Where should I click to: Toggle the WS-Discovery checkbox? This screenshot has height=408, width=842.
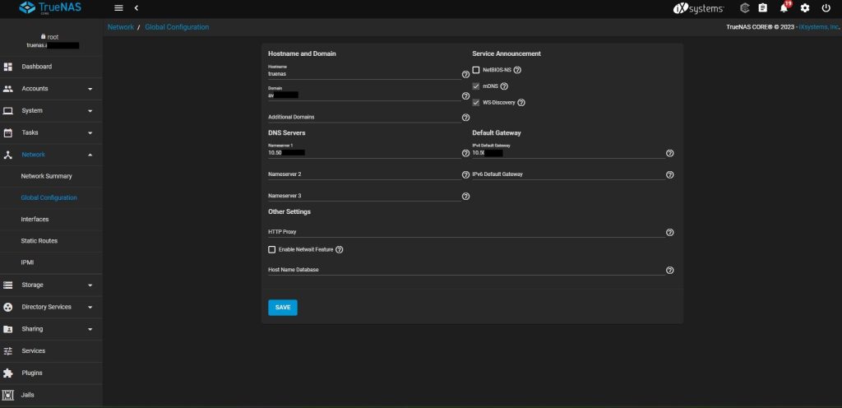point(476,103)
